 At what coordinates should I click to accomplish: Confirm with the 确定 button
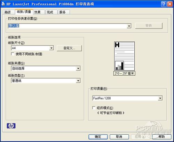point(98,137)
